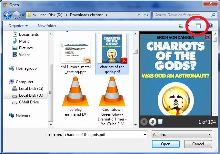220x154 pixels.
Task: Click the page icon in preview toolbar
Action: (160, 122)
